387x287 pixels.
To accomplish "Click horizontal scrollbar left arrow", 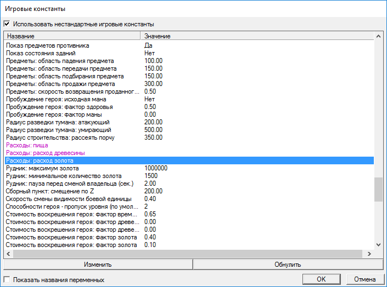I will point(8,254).
